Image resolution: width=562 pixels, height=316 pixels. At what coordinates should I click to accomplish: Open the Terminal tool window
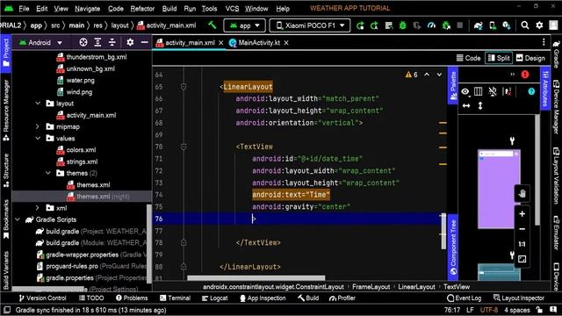click(x=175, y=298)
